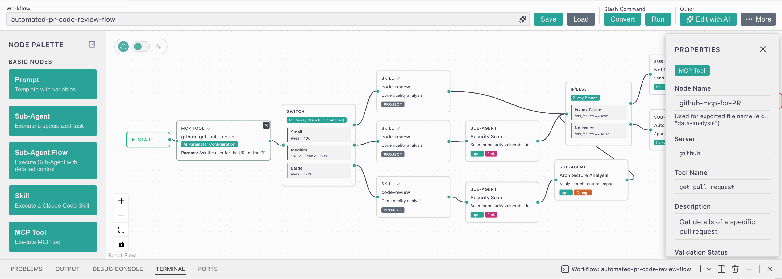Click the Description field in Properties
Viewport: 782px width, 279px height.
[x=722, y=227]
